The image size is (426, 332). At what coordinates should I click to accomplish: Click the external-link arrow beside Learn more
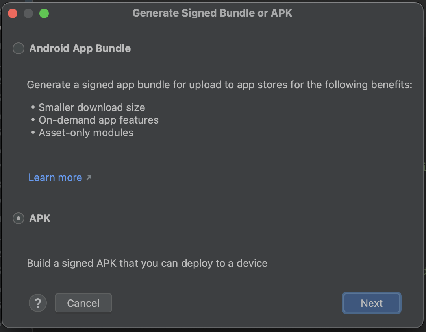click(x=89, y=178)
